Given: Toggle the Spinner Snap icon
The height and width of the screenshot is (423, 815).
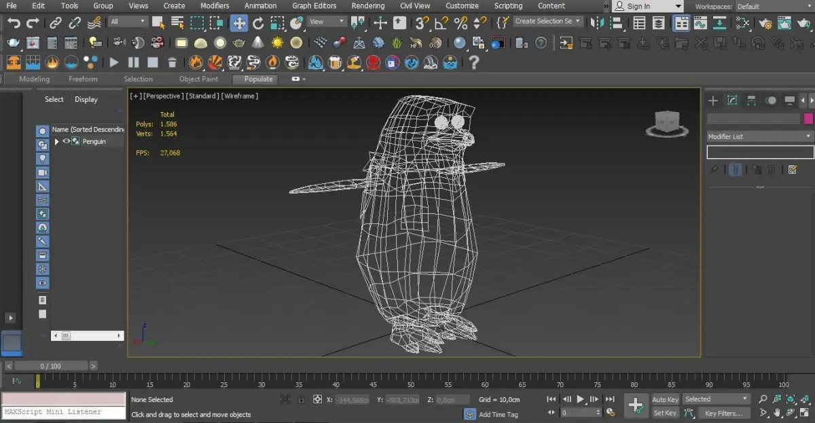Looking at the screenshot, I should click(x=479, y=22).
